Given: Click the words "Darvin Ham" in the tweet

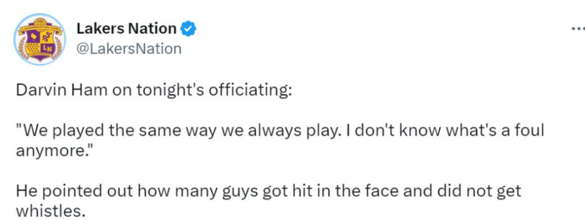Looking at the screenshot, I should pyautogui.click(x=61, y=91).
